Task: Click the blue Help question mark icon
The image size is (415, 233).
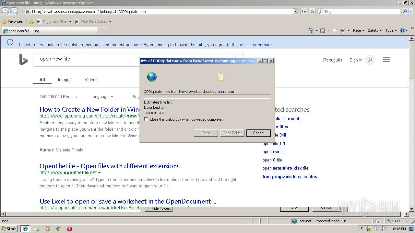Action: (402, 30)
